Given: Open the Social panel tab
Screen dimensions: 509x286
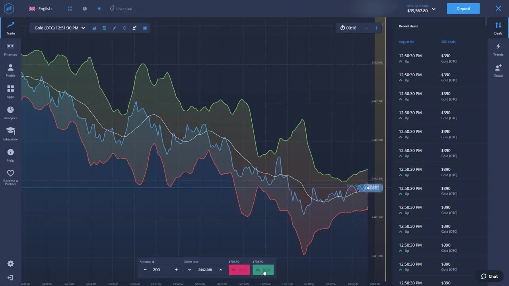Looking at the screenshot, I should [x=498, y=70].
